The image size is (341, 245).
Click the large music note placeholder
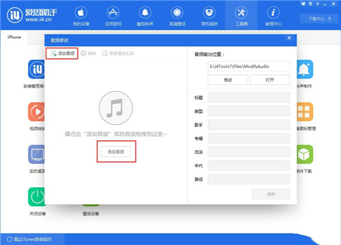coord(116,108)
